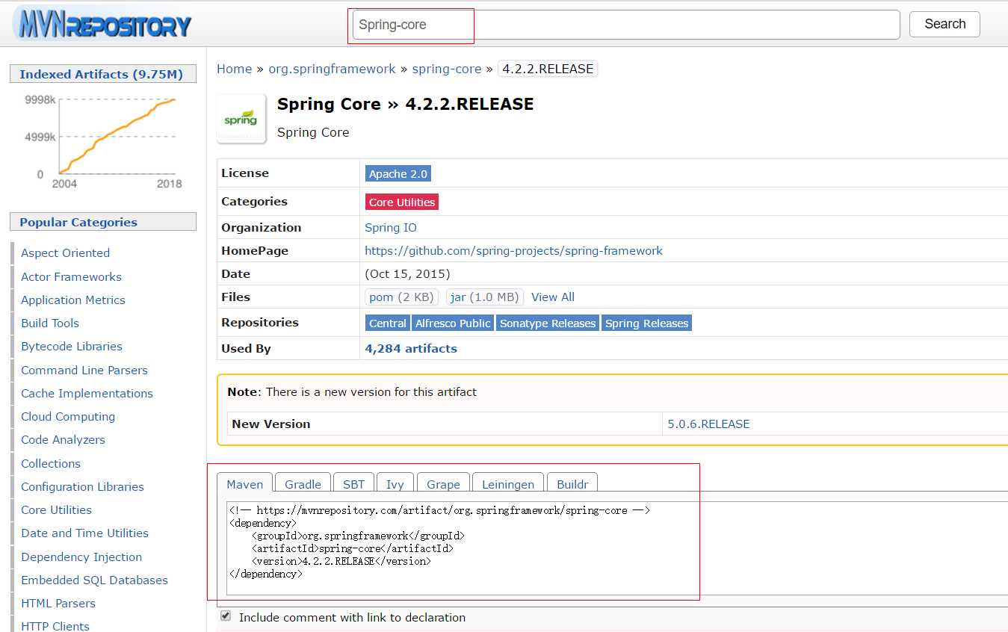
Task: Switch to the SBT tab
Action: click(x=353, y=484)
